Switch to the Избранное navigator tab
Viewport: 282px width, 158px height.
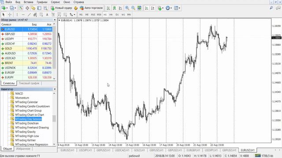click(23, 149)
